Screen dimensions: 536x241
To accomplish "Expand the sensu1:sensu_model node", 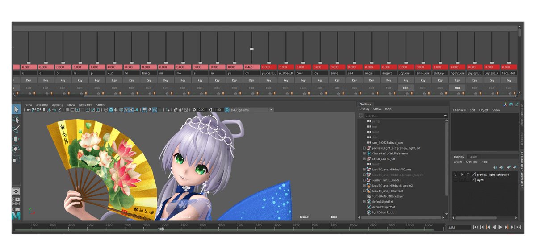I will [364, 180].
